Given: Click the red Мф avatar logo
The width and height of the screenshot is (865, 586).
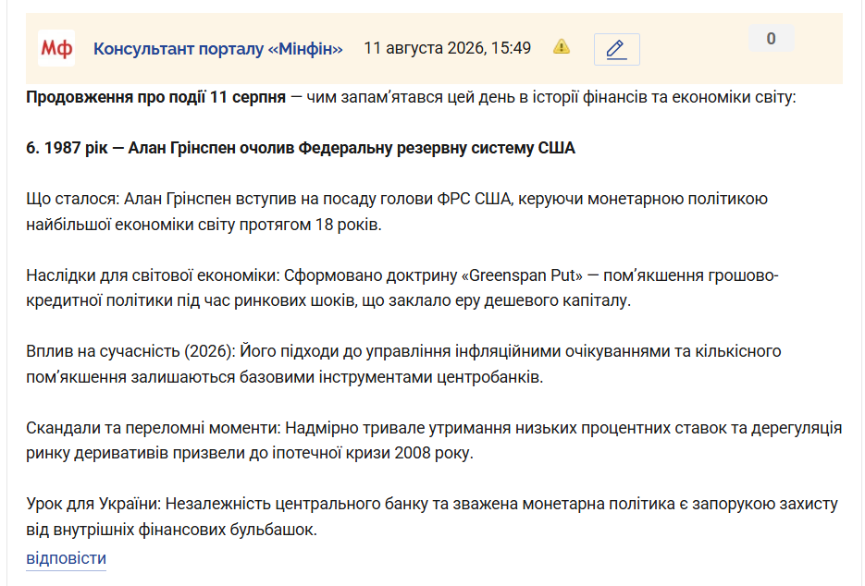Looking at the screenshot, I should [x=56, y=48].
